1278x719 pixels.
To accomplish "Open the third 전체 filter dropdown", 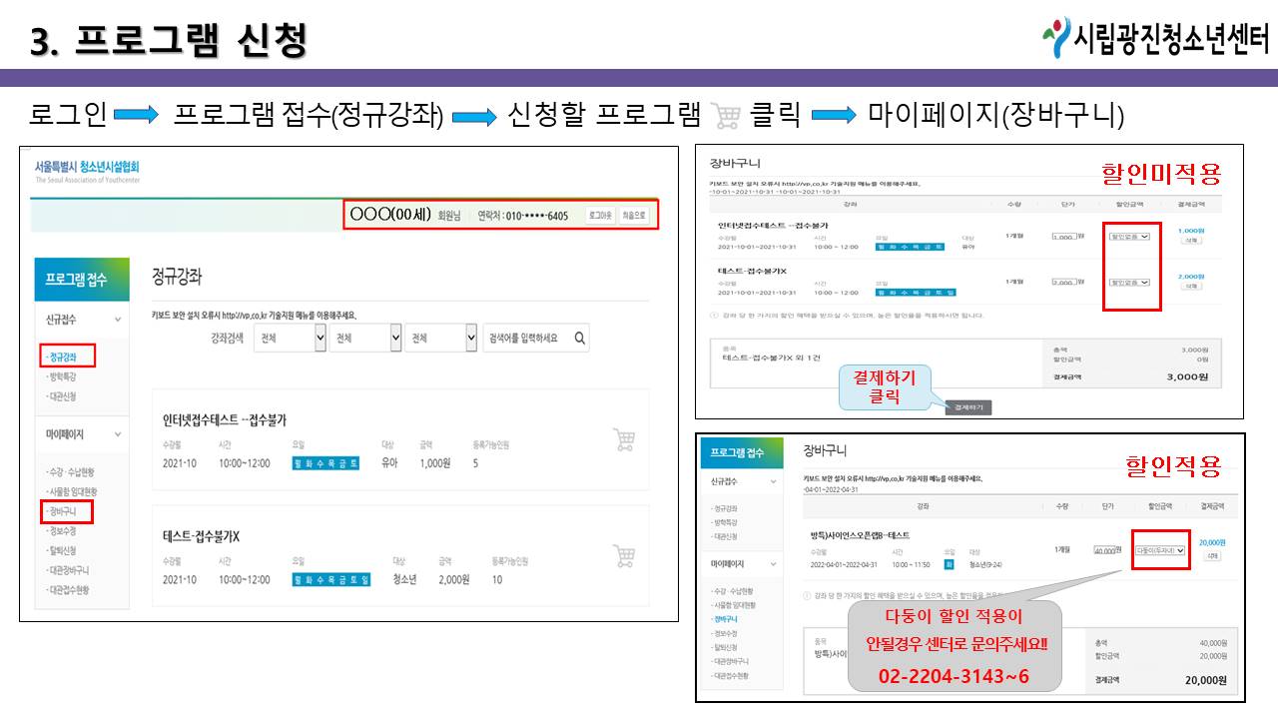I will click(x=440, y=339).
